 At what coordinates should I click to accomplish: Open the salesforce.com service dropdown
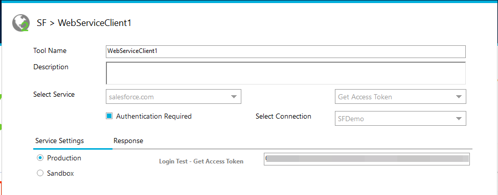pos(173,97)
